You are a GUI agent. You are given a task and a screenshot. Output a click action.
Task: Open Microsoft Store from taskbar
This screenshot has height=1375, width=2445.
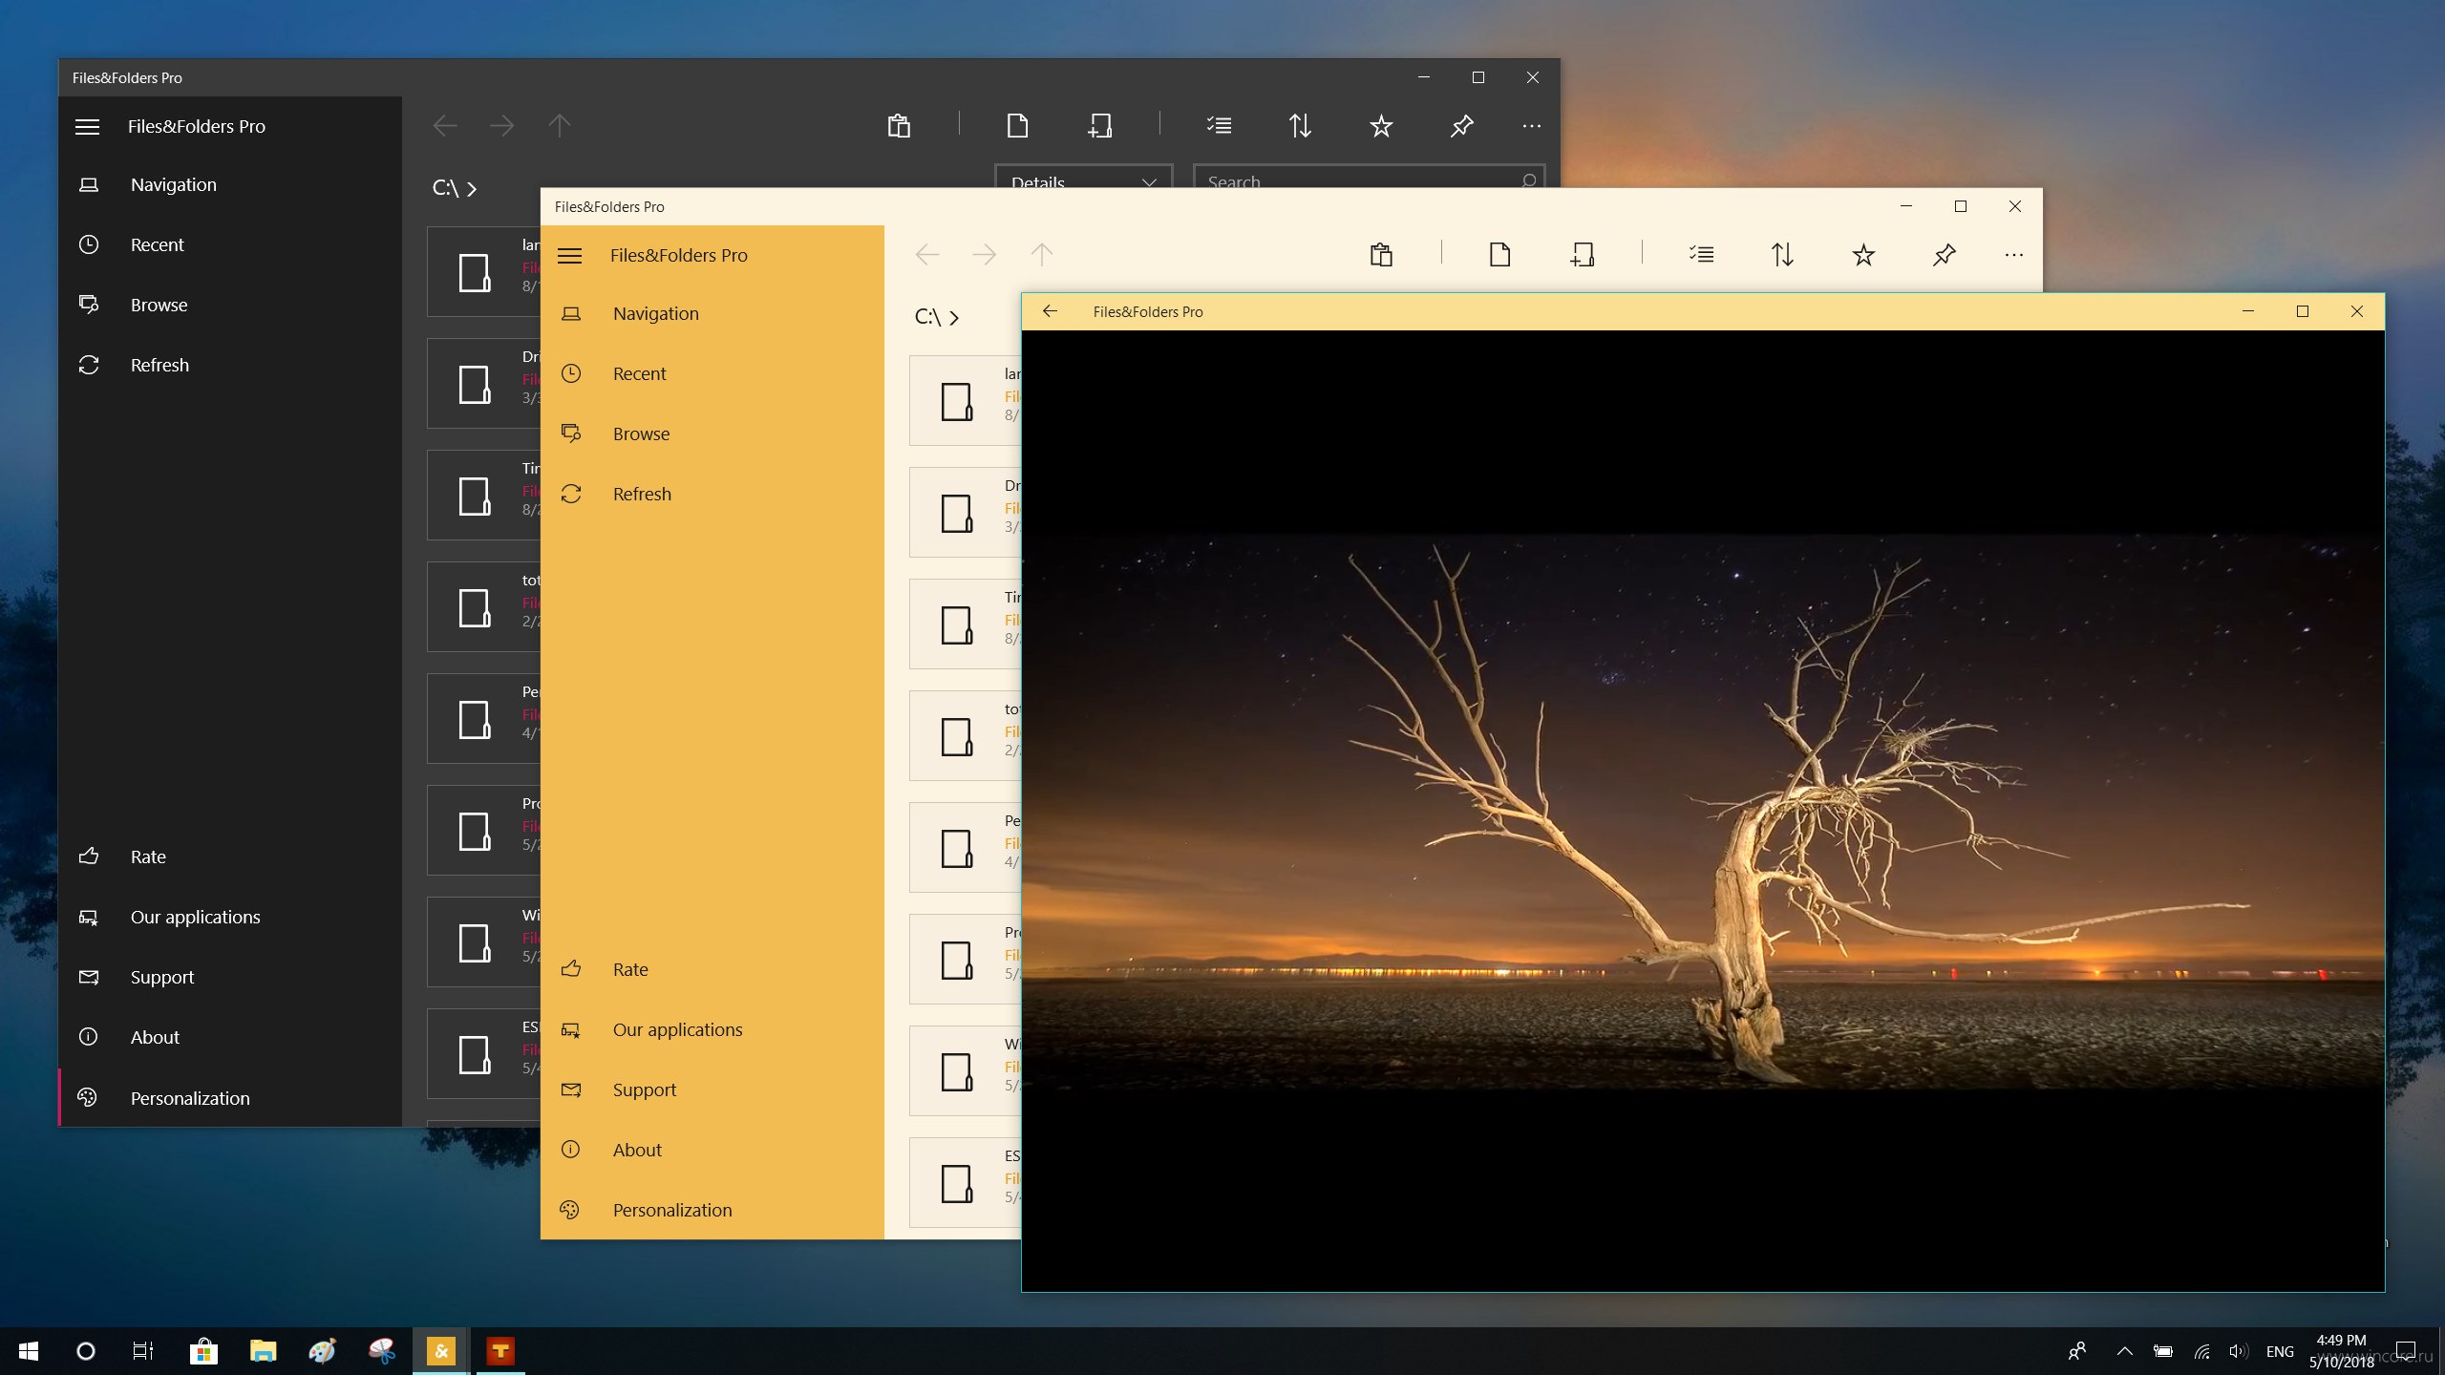tap(203, 1351)
